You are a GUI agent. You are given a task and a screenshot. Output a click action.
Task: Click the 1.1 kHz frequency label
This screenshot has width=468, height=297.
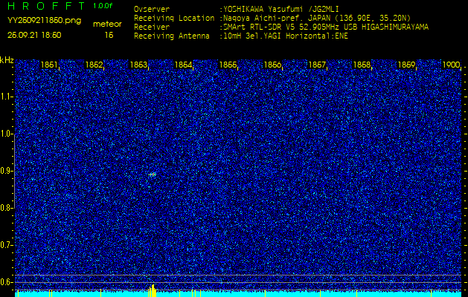[7, 97]
